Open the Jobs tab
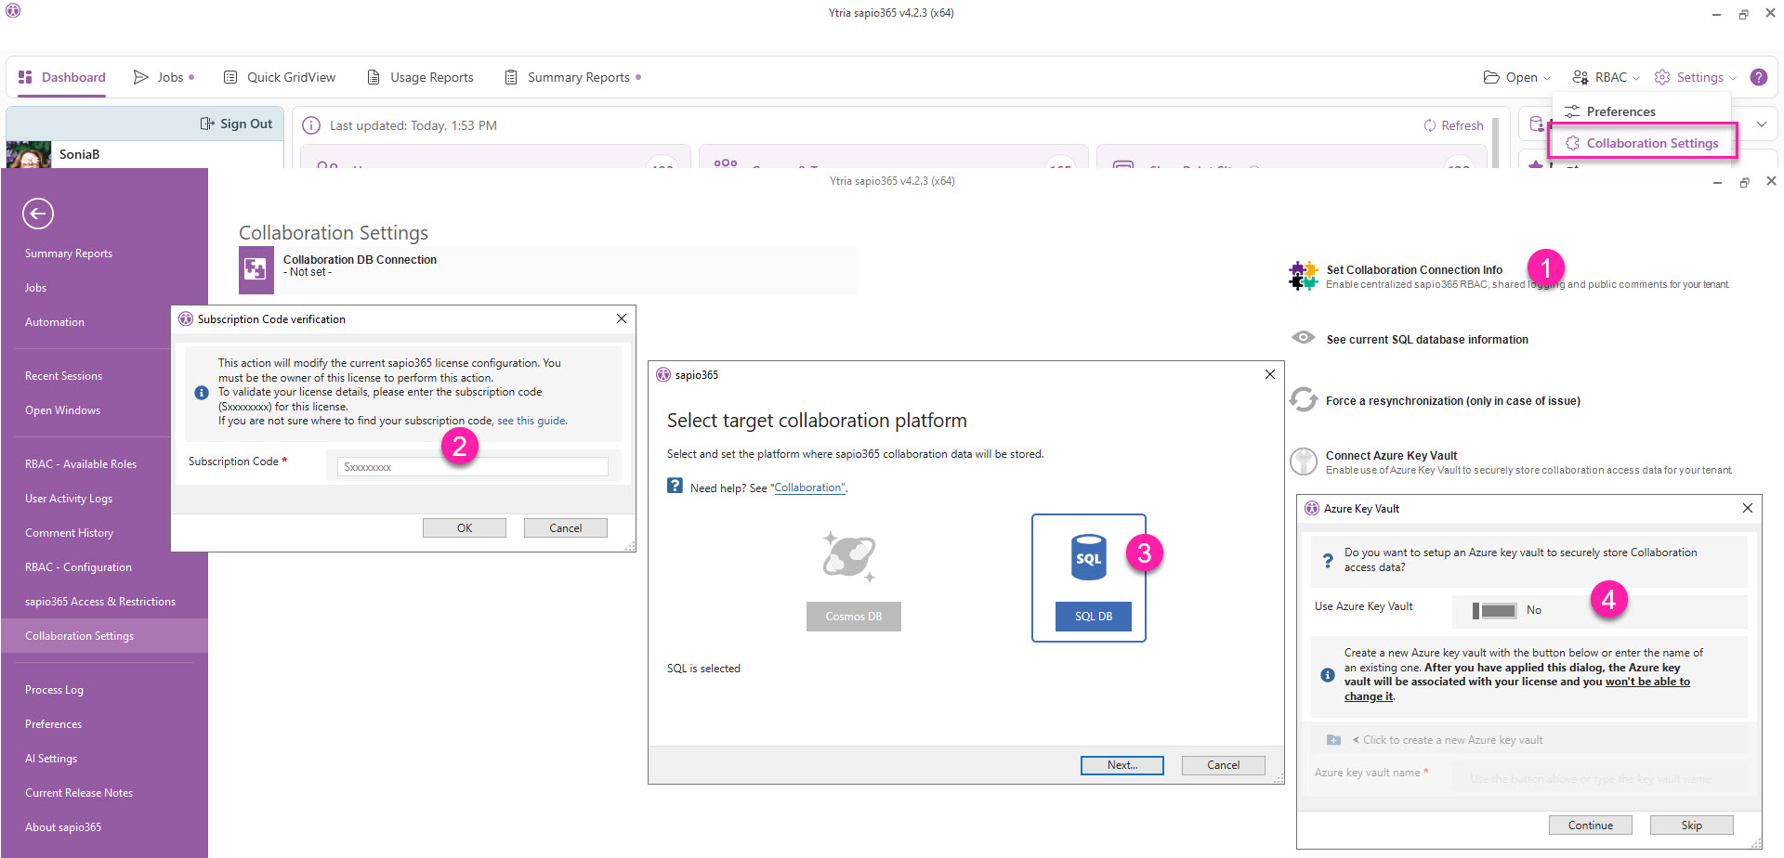The image size is (1784, 858). click(x=164, y=77)
